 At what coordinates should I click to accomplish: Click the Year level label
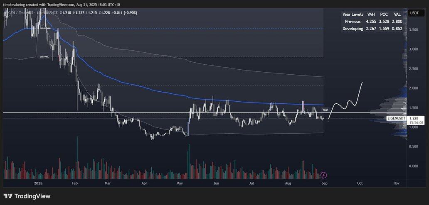coord(325,110)
